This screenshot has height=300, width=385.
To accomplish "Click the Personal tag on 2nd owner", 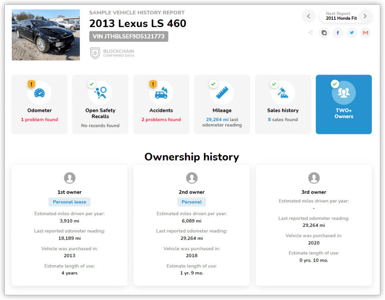I will click(x=192, y=202).
